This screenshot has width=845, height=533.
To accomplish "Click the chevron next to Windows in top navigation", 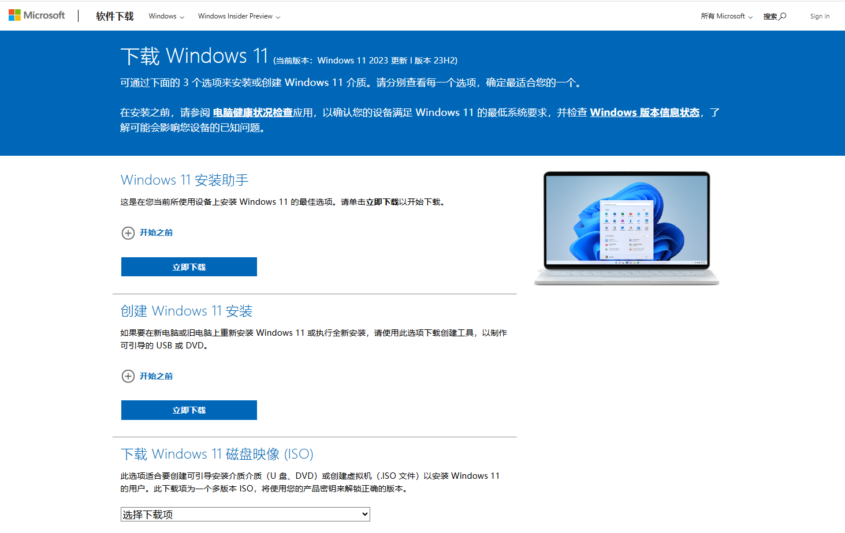I will 181,17.
